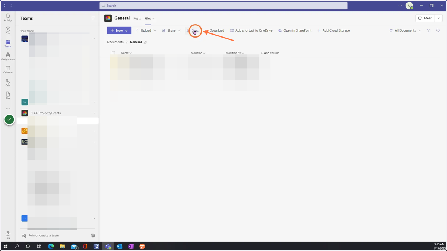This screenshot has width=447, height=251.
Task: Show more apps via ellipsis in the rail
Action: (8, 109)
